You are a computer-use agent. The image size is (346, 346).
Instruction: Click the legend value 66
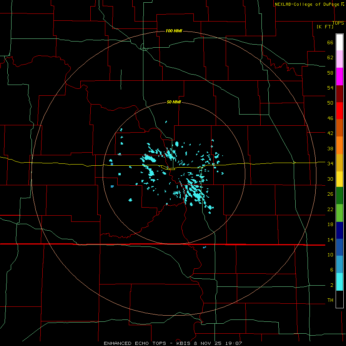pyautogui.click(x=330, y=42)
